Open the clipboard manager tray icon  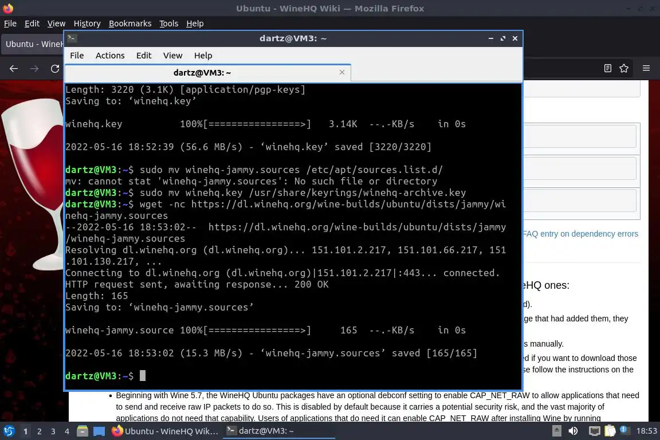[x=610, y=431]
